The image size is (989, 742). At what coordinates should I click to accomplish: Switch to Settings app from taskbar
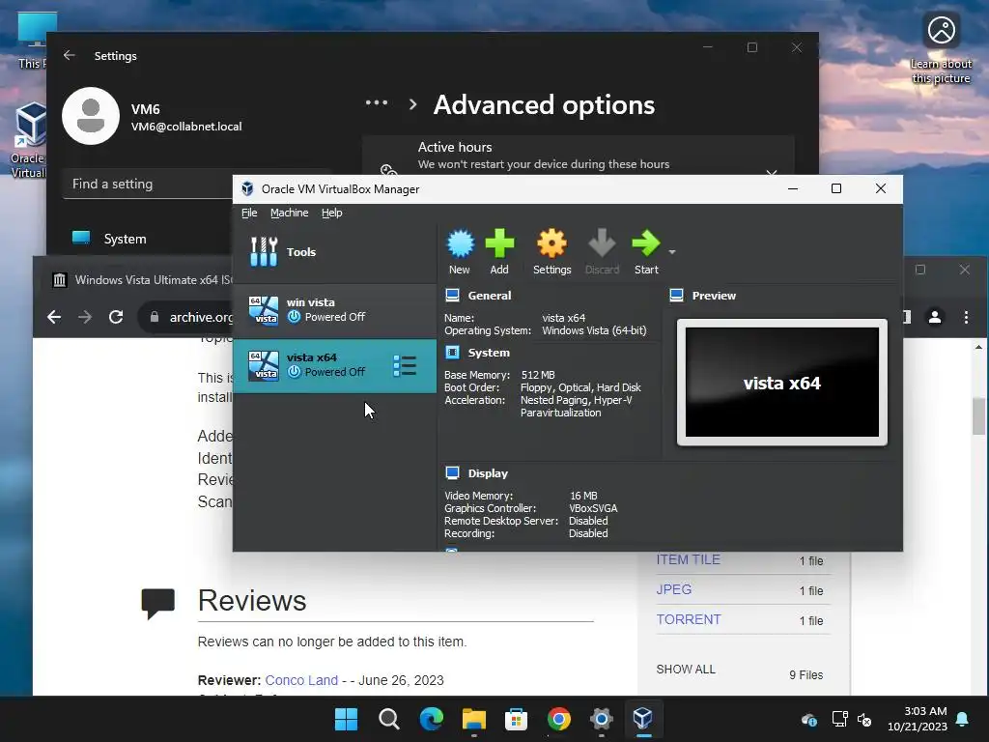(x=601, y=719)
